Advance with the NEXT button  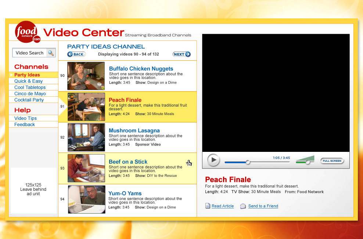point(182,54)
